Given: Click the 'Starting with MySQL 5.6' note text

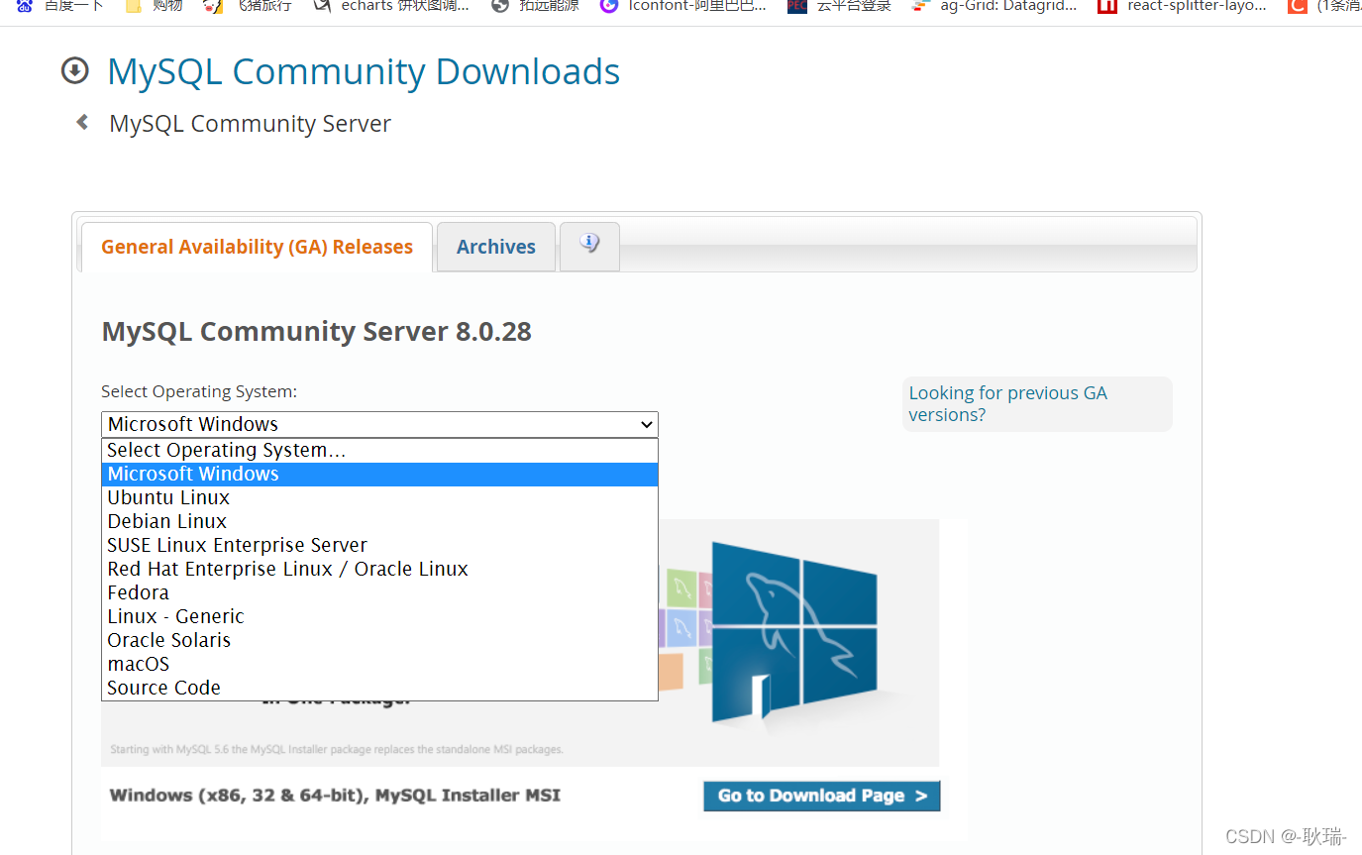Looking at the screenshot, I should [x=337, y=749].
